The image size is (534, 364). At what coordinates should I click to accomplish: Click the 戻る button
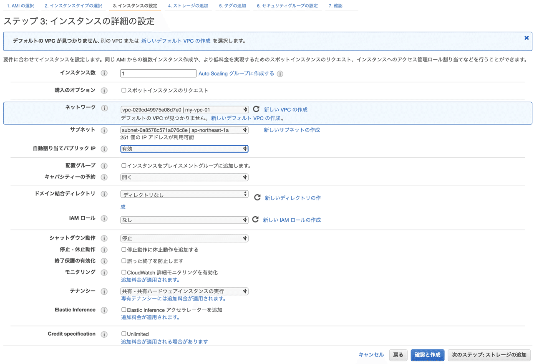pyautogui.click(x=398, y=355)
